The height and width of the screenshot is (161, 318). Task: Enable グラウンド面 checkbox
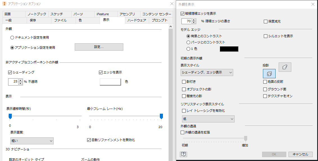pyautogui.click(x=265, y=89)
